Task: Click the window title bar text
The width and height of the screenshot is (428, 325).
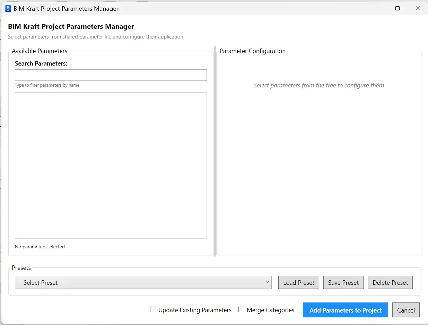Action: tap(66, 9)
